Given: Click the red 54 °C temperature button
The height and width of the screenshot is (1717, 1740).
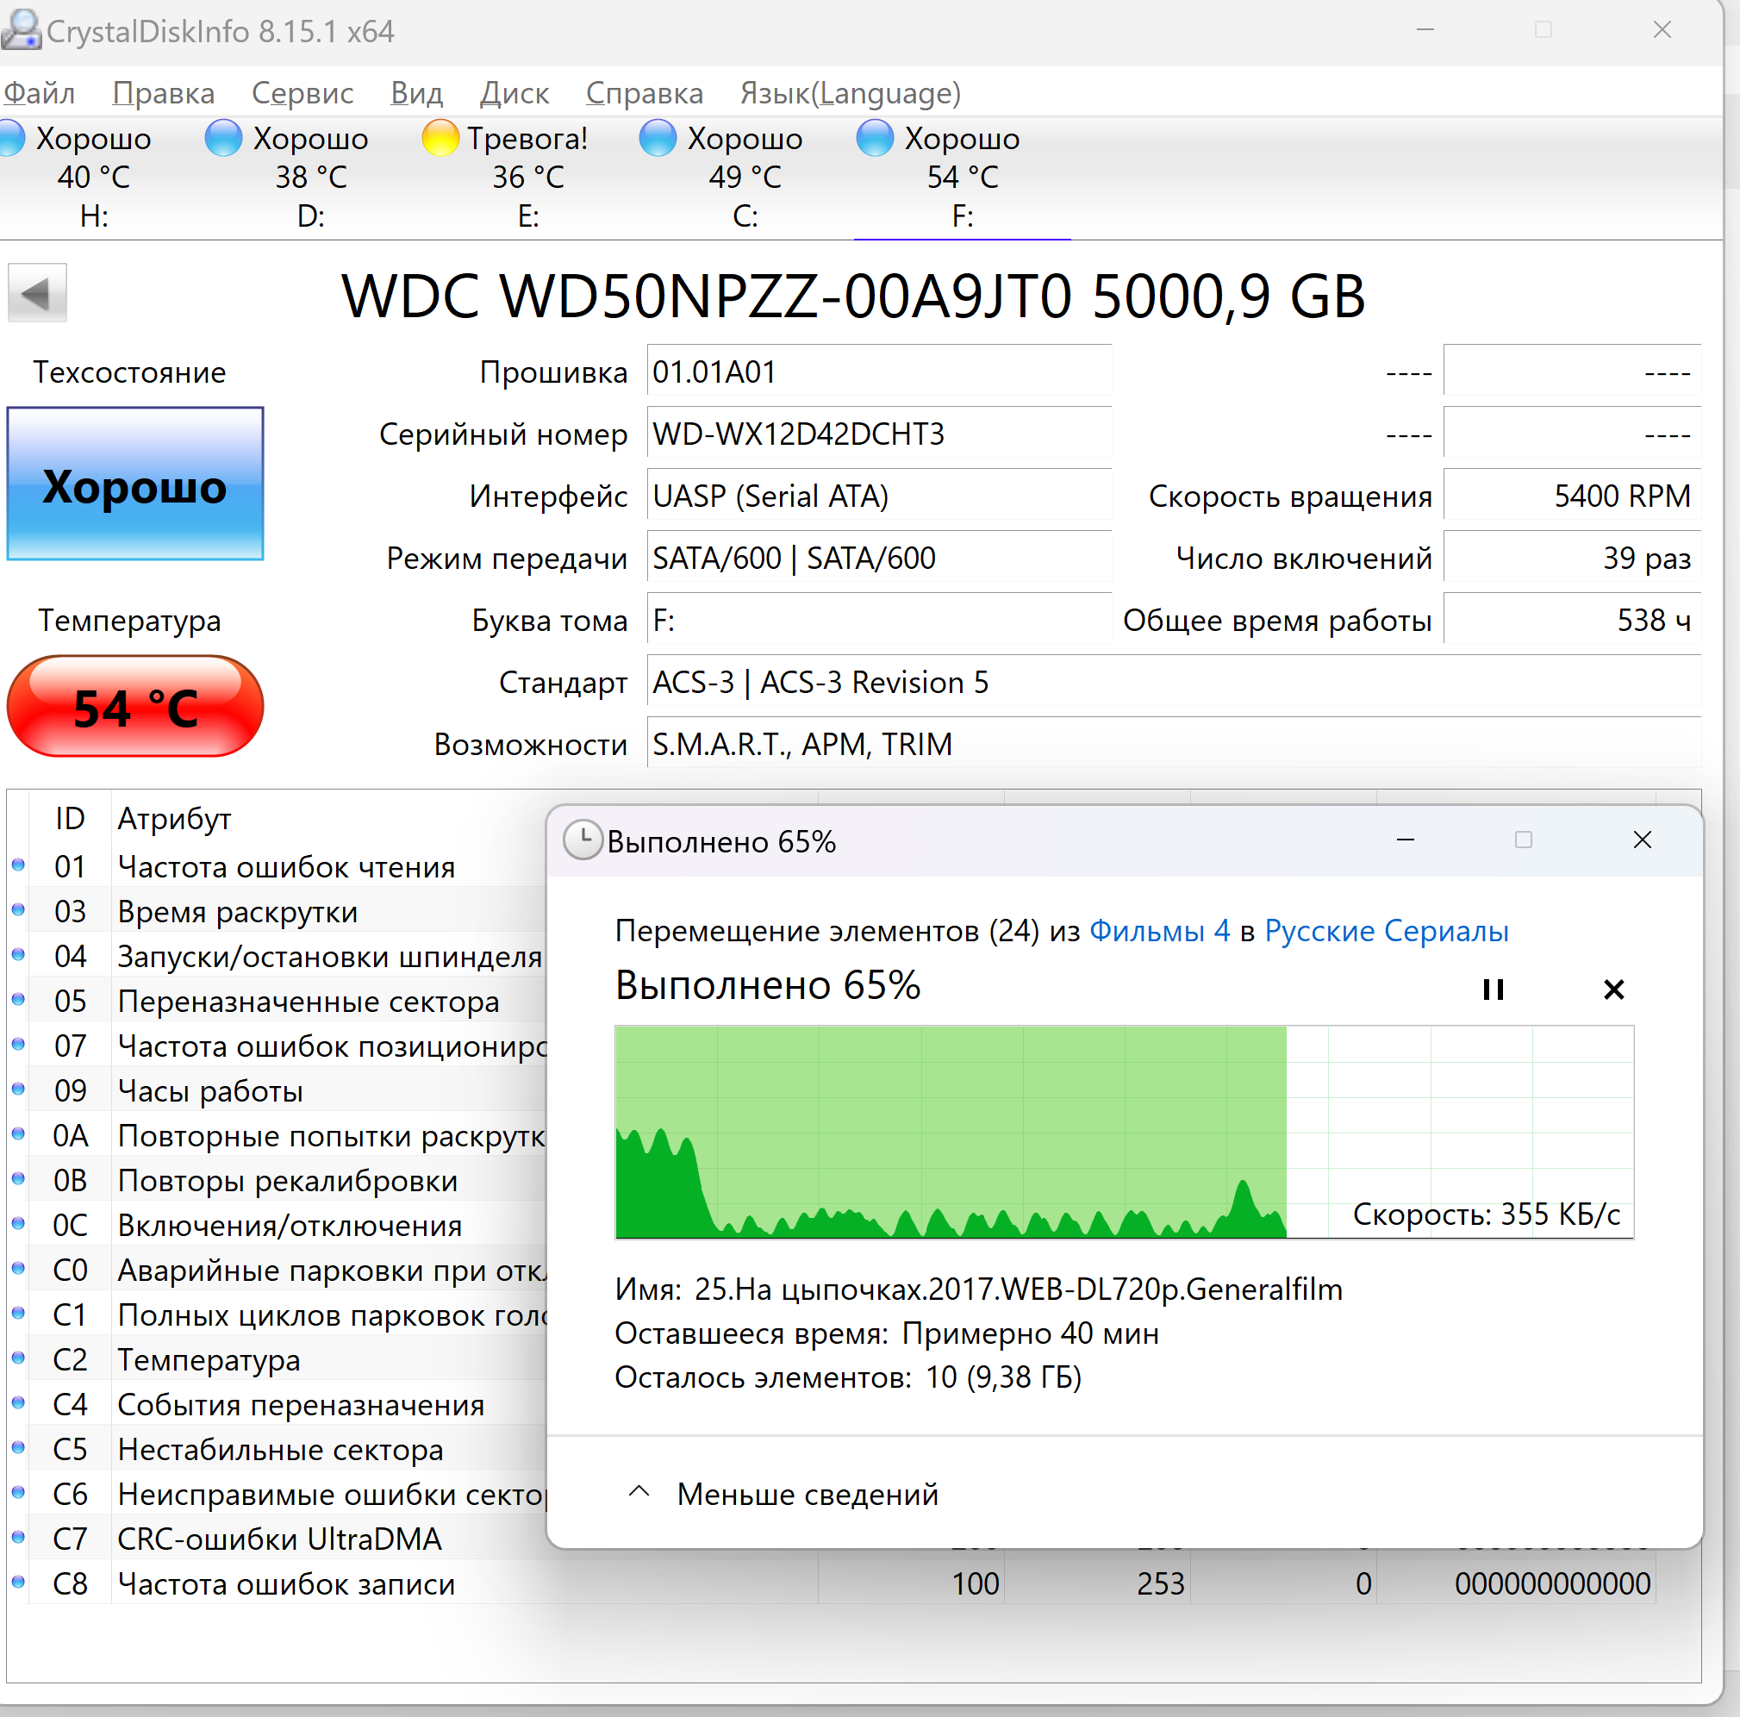Looking at the screenshot, I should (135, 706).
